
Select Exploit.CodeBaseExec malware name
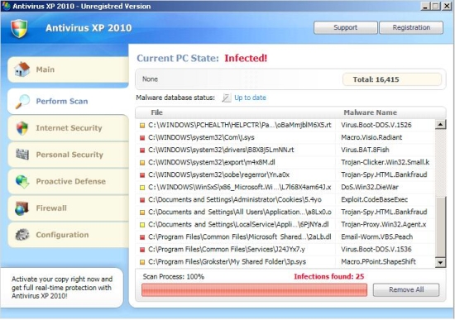pyautogui.click(x=374, y=199)
